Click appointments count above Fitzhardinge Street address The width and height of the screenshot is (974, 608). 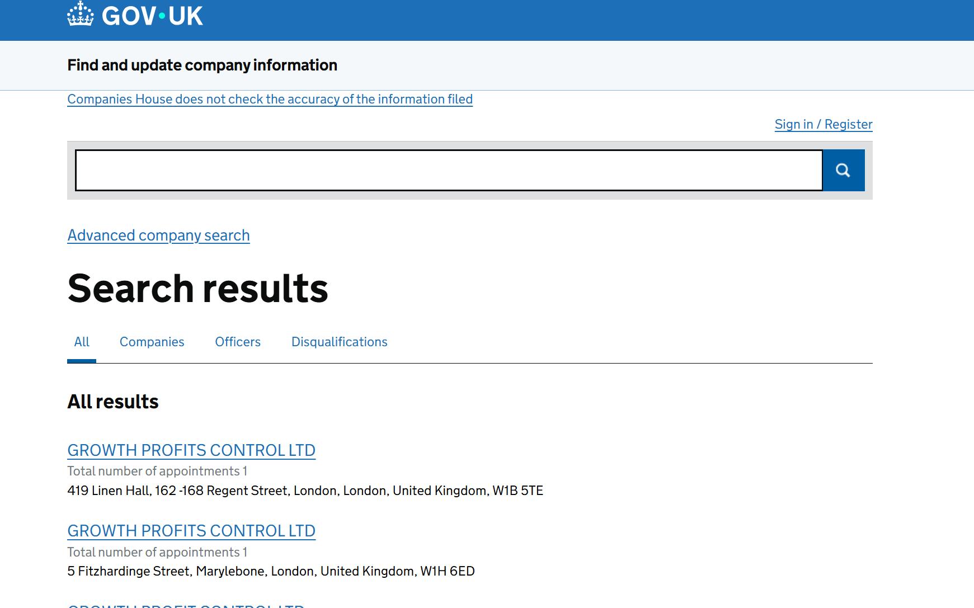pyautogui.click(x=157, y=552)
